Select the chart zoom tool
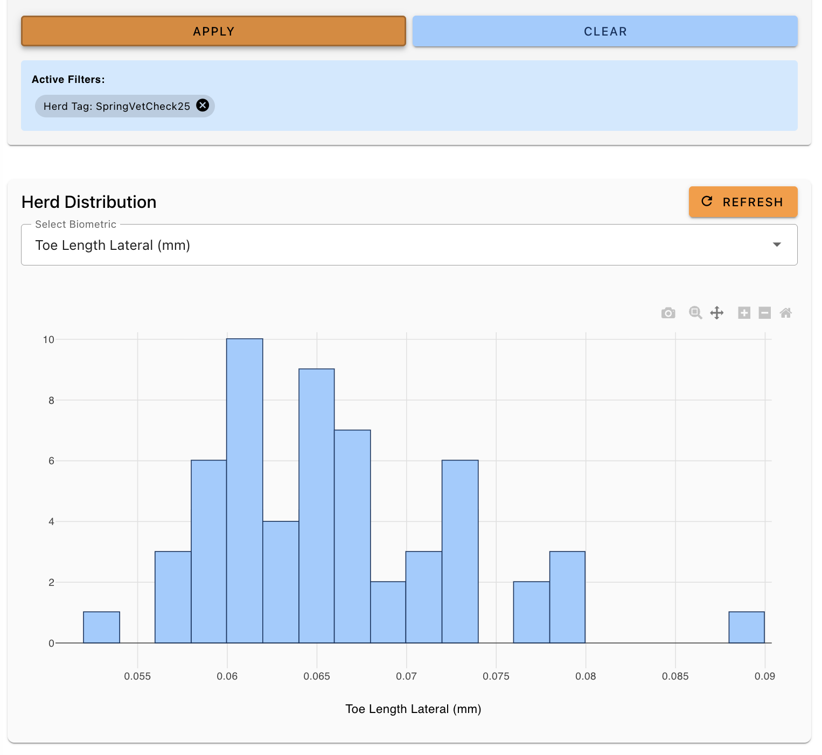This screenshot has width=822, height=755. click(695, 313)
